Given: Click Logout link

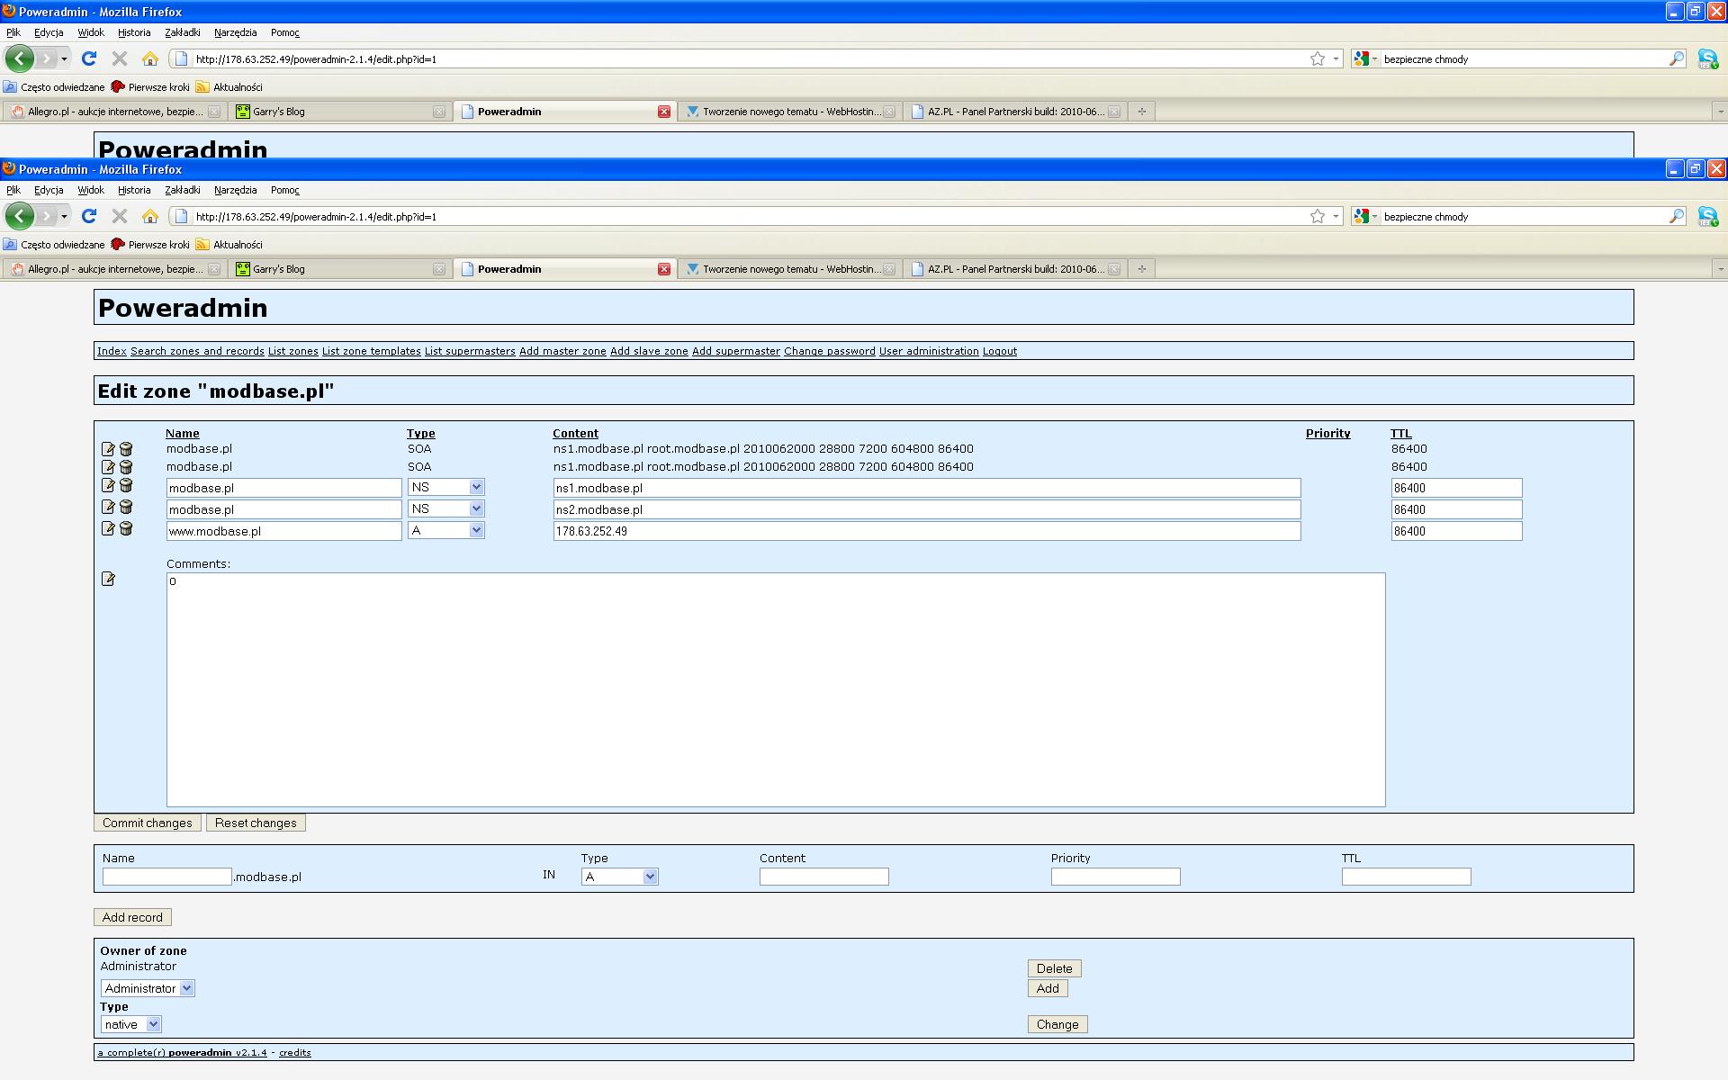Looking at the screenshot, I should 1000,351.
